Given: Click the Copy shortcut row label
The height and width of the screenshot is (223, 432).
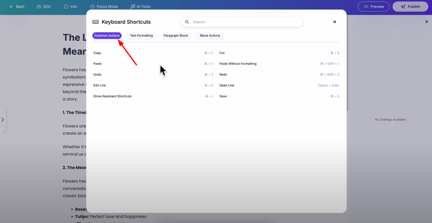Looking at the screenshot, I should [x=97, y=53].
